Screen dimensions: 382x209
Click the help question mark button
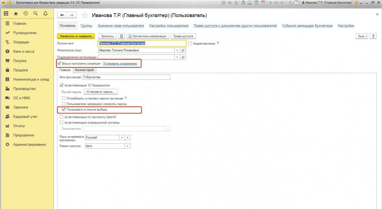373,36
